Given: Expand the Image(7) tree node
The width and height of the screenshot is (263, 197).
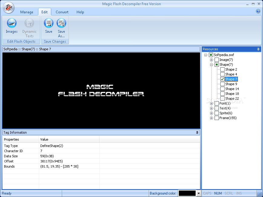Looking at the screenshot, I should [x=211, y=60].
